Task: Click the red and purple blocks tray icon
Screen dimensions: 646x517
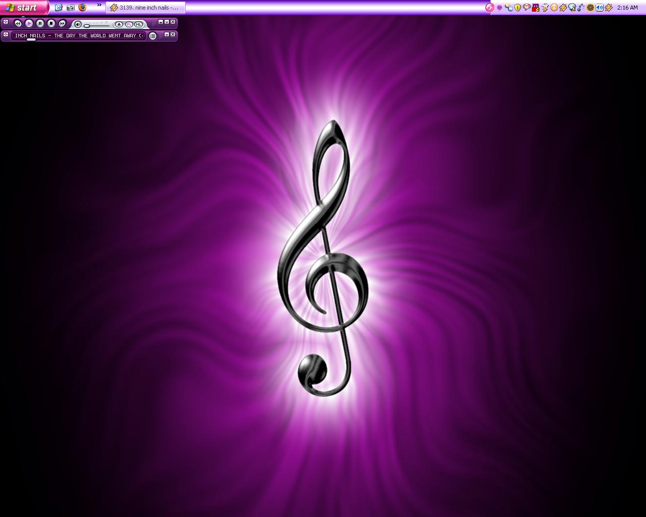Action: 535,8
